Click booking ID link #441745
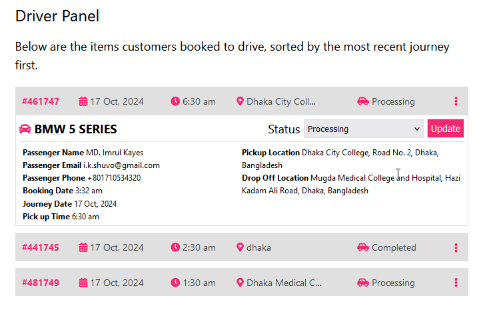Image resolution: width=485 pixels, height=314 pixels. [41, 247]
